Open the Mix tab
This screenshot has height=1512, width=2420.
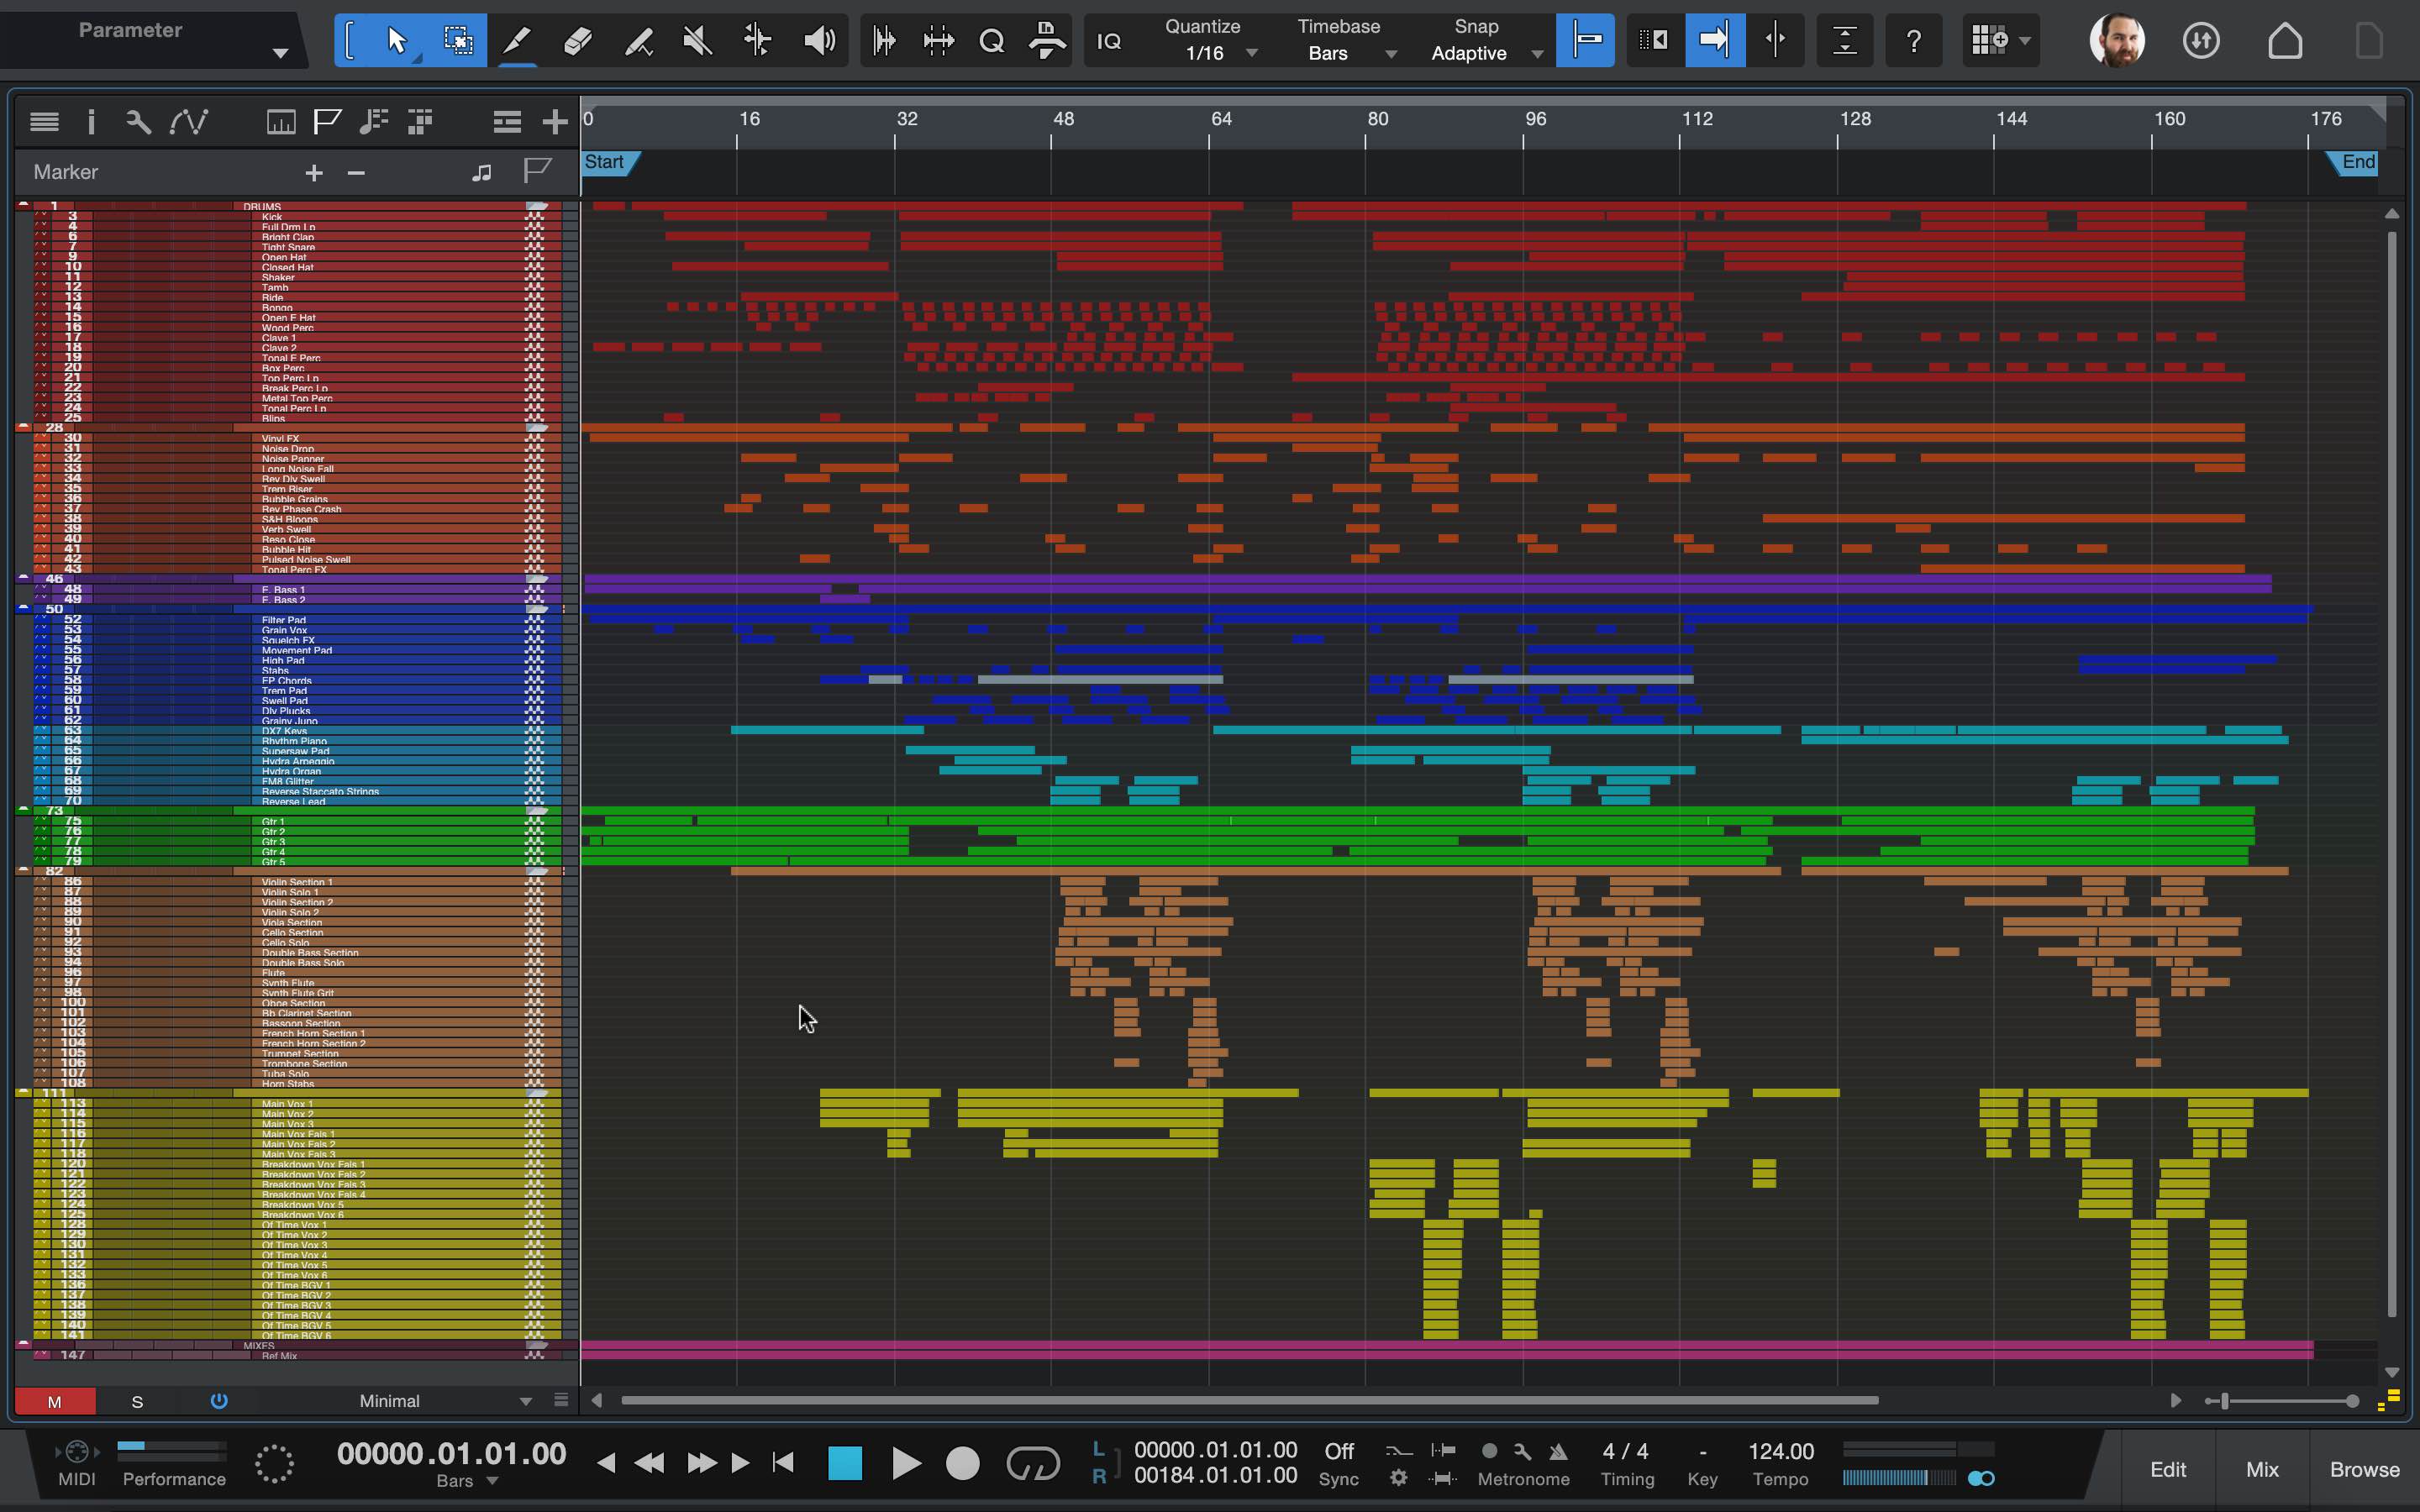pyautogui.click(x=2262, y=1469)
